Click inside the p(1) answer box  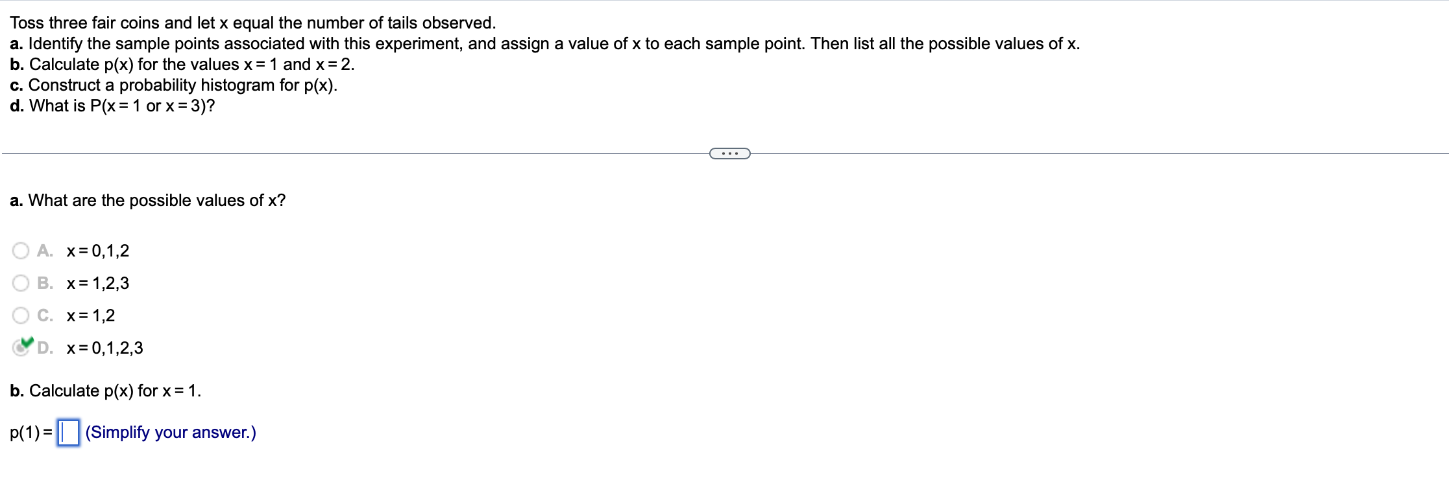click(x=67, y=433)
